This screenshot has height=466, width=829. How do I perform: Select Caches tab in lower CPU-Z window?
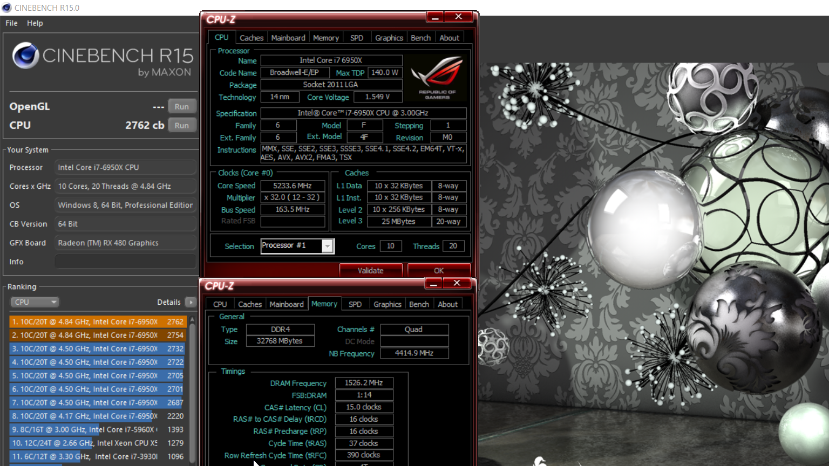(x=250, y=304)
